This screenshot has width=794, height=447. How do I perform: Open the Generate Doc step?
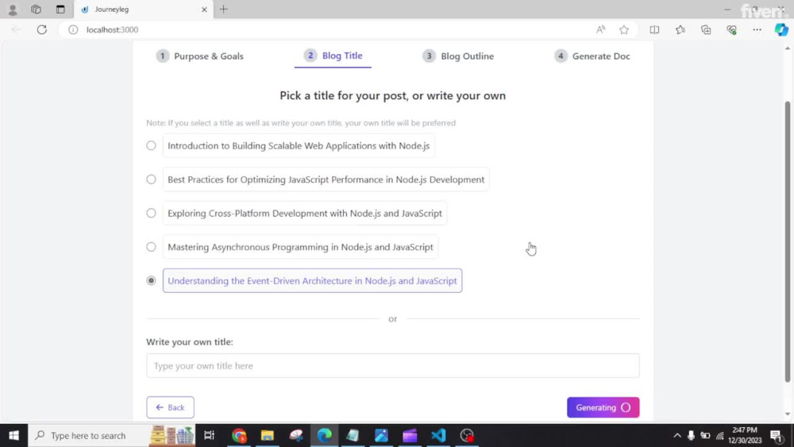point(592,56)
